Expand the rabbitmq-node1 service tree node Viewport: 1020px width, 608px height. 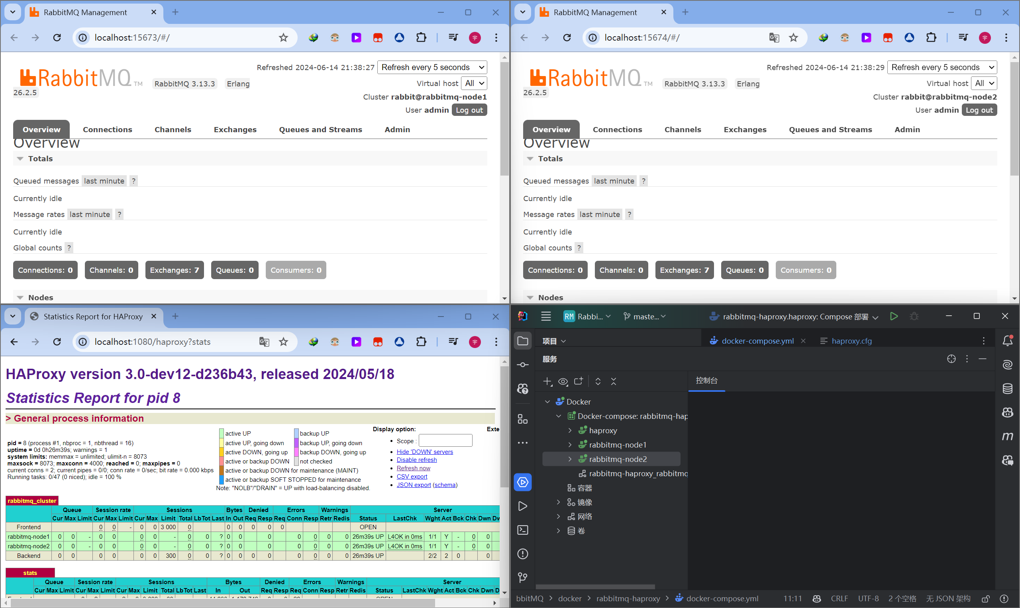click(570, 445)
